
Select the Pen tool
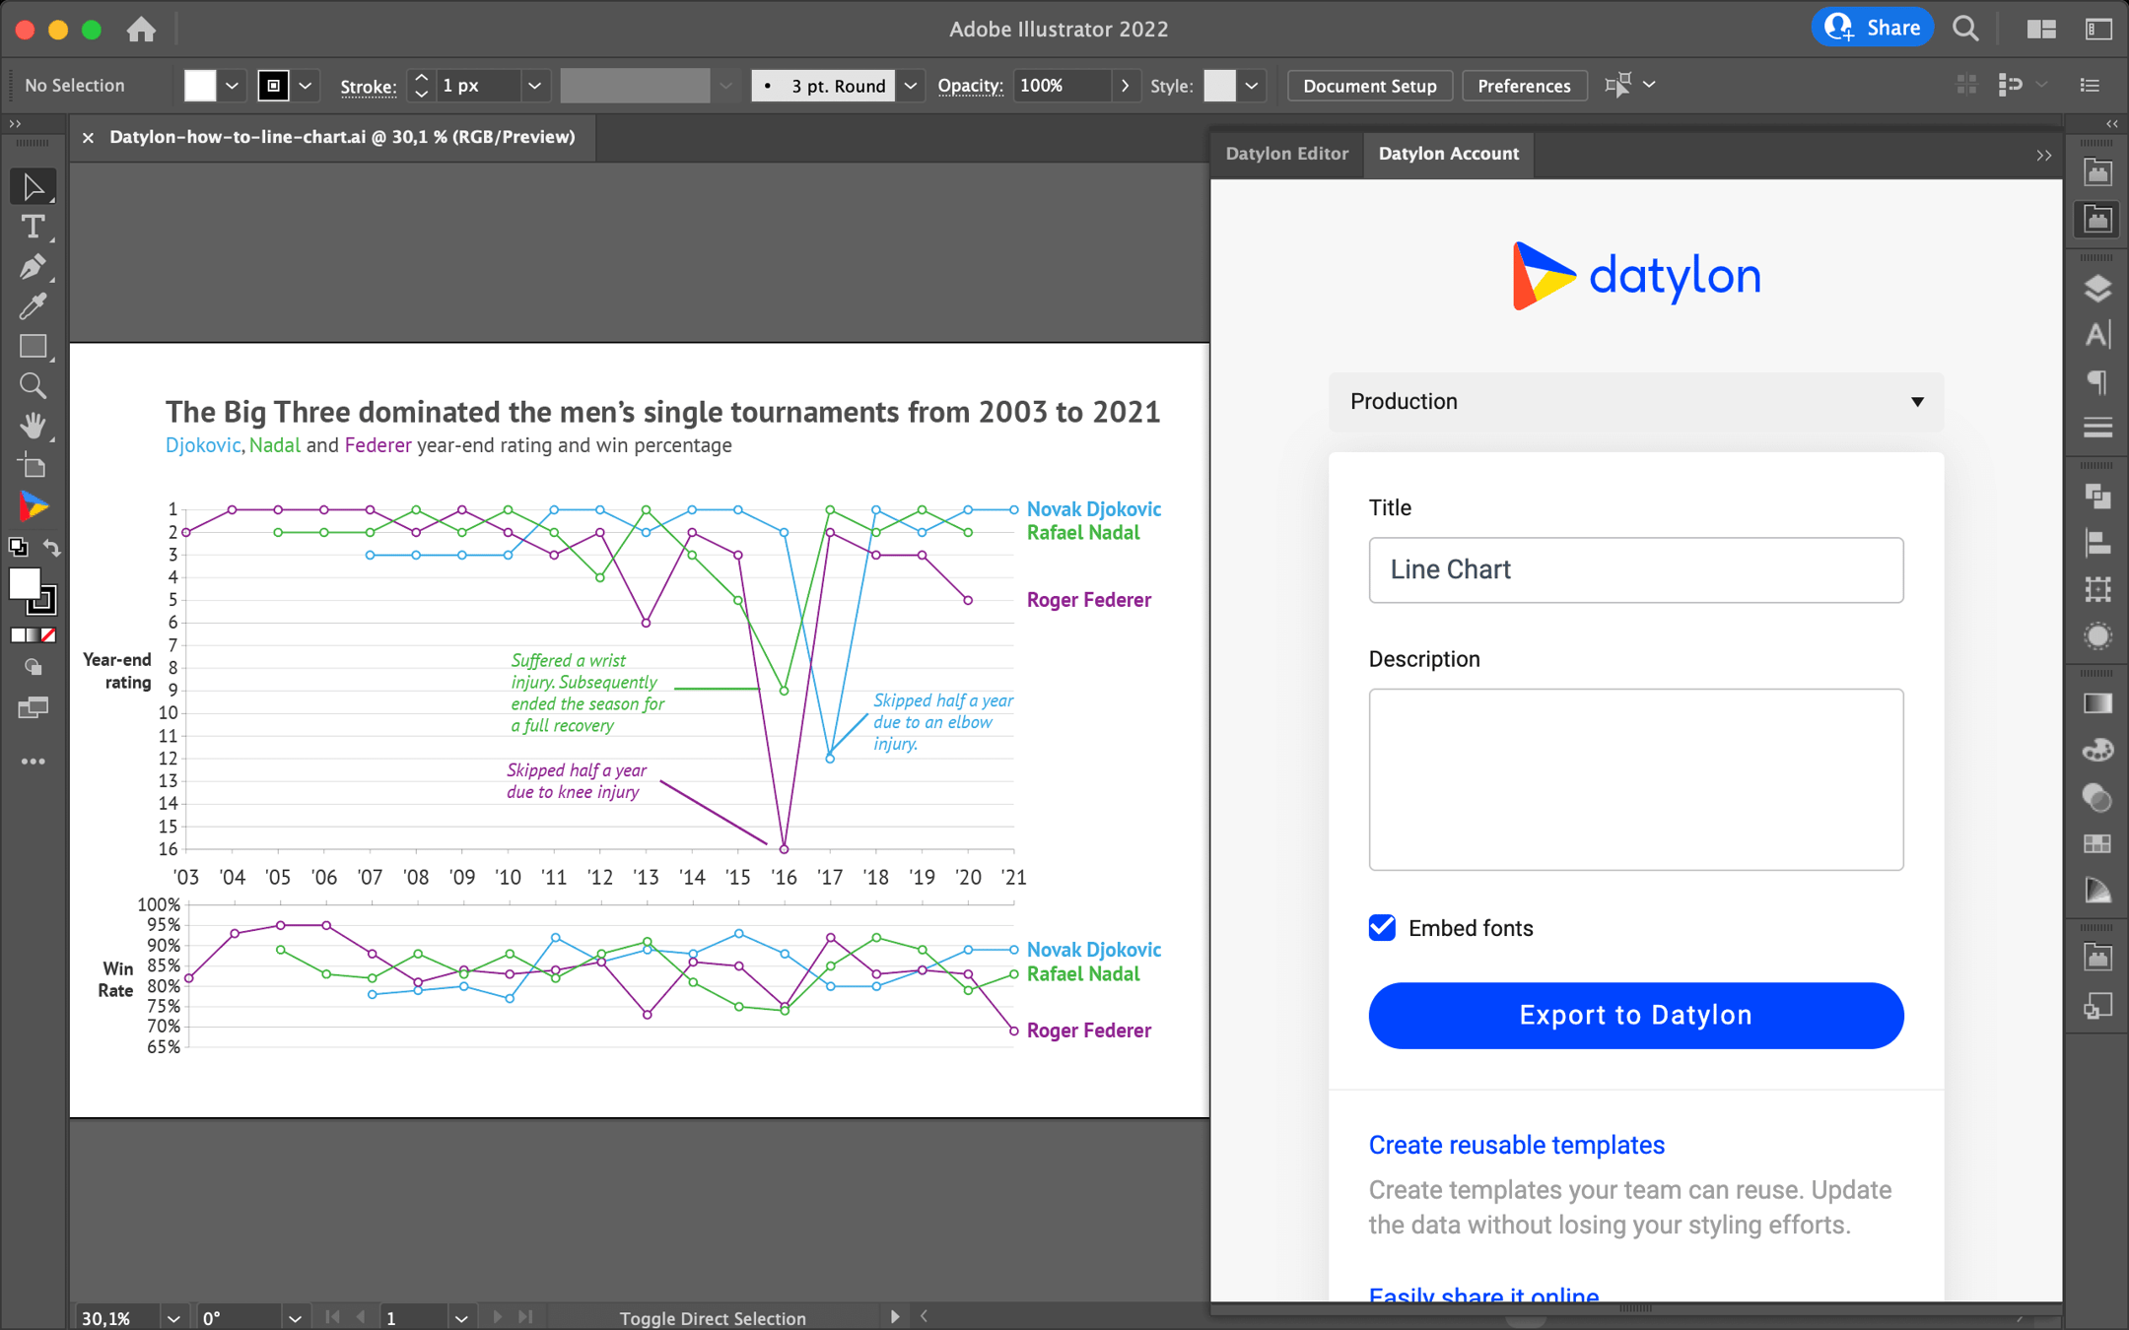[33, 267]
